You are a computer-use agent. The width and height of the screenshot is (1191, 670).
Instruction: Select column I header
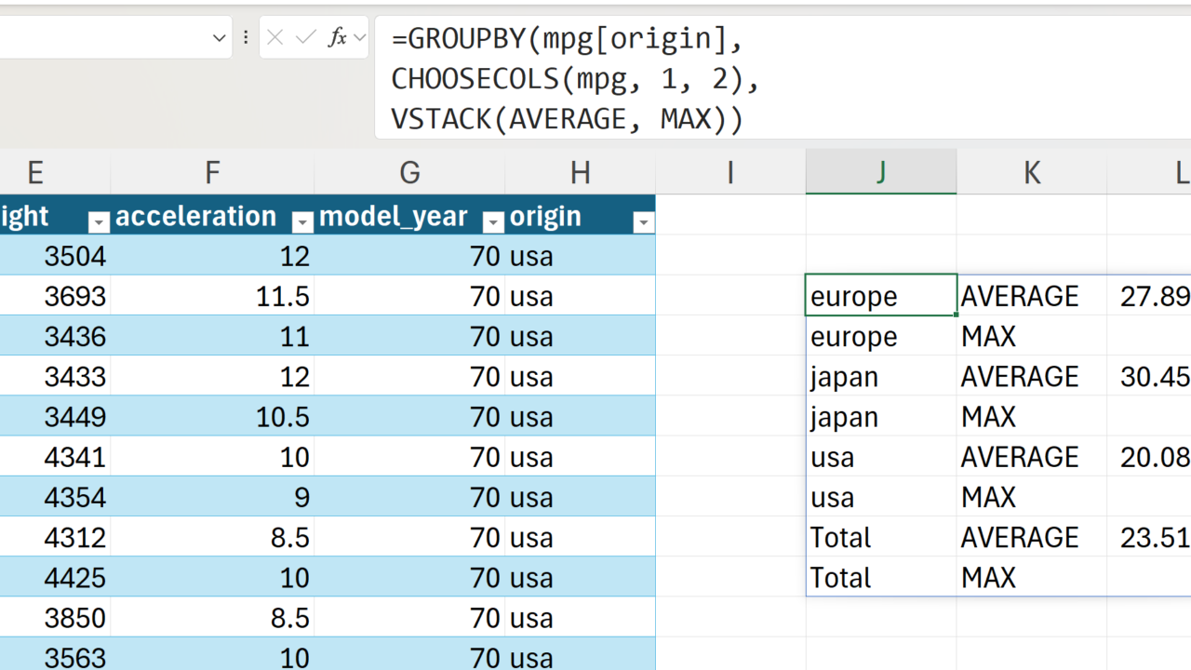[x=730, y=172]
